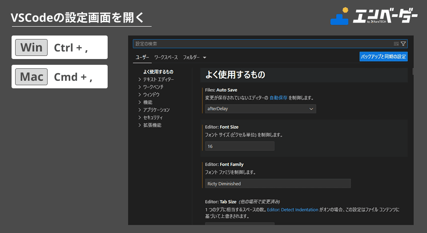Click バックアップと同期の設定 button
427x233 pixels.
coord(383,56)
